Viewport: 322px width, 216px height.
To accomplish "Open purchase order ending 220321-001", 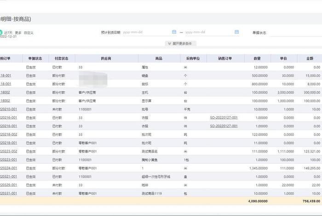I will point(8,176).
